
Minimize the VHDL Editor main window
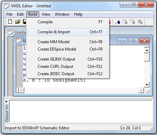[x=125, y=5]
